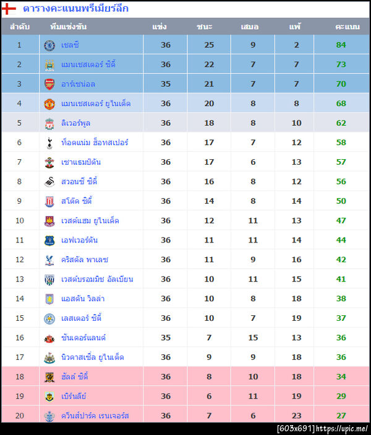Click the Everton club crest icon

click(49, 240)
